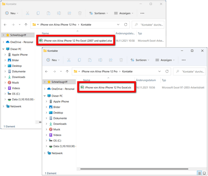Open Anzeigen dropdown in front window
Screen dimensions: 208x176
[165, 60]
